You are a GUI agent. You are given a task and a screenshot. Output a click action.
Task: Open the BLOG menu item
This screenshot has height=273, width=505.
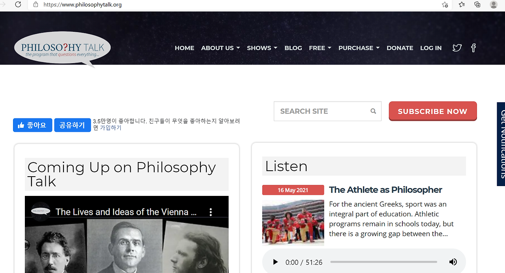pyautogui.click(x=293, y=48)
